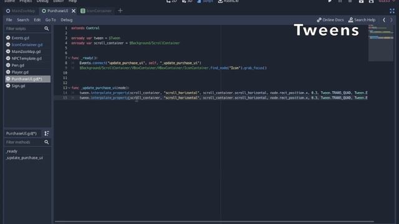Screen dimensions: 399x224
Task: Click the Filter scripts magnifier icon
Action: click(47, 29)
